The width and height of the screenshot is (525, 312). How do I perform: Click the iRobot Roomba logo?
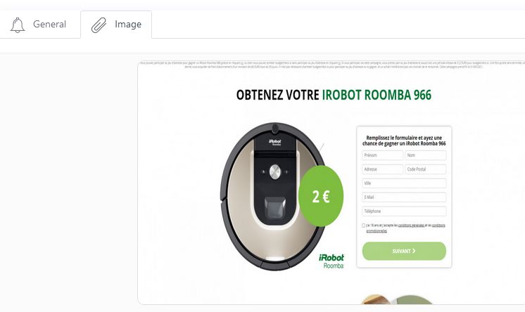[x=331, y=261]
